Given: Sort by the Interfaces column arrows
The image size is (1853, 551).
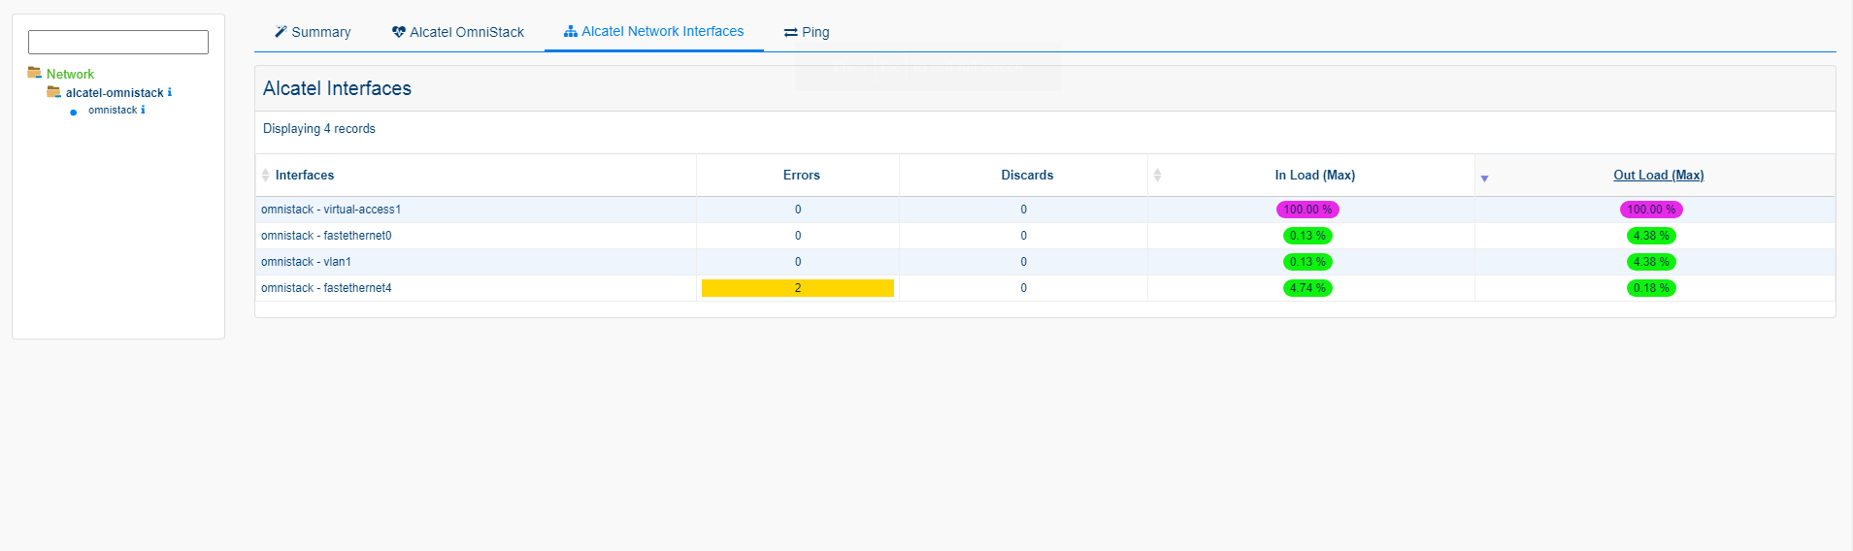Looking at the screenshot, I should click(x=265, y=176).
